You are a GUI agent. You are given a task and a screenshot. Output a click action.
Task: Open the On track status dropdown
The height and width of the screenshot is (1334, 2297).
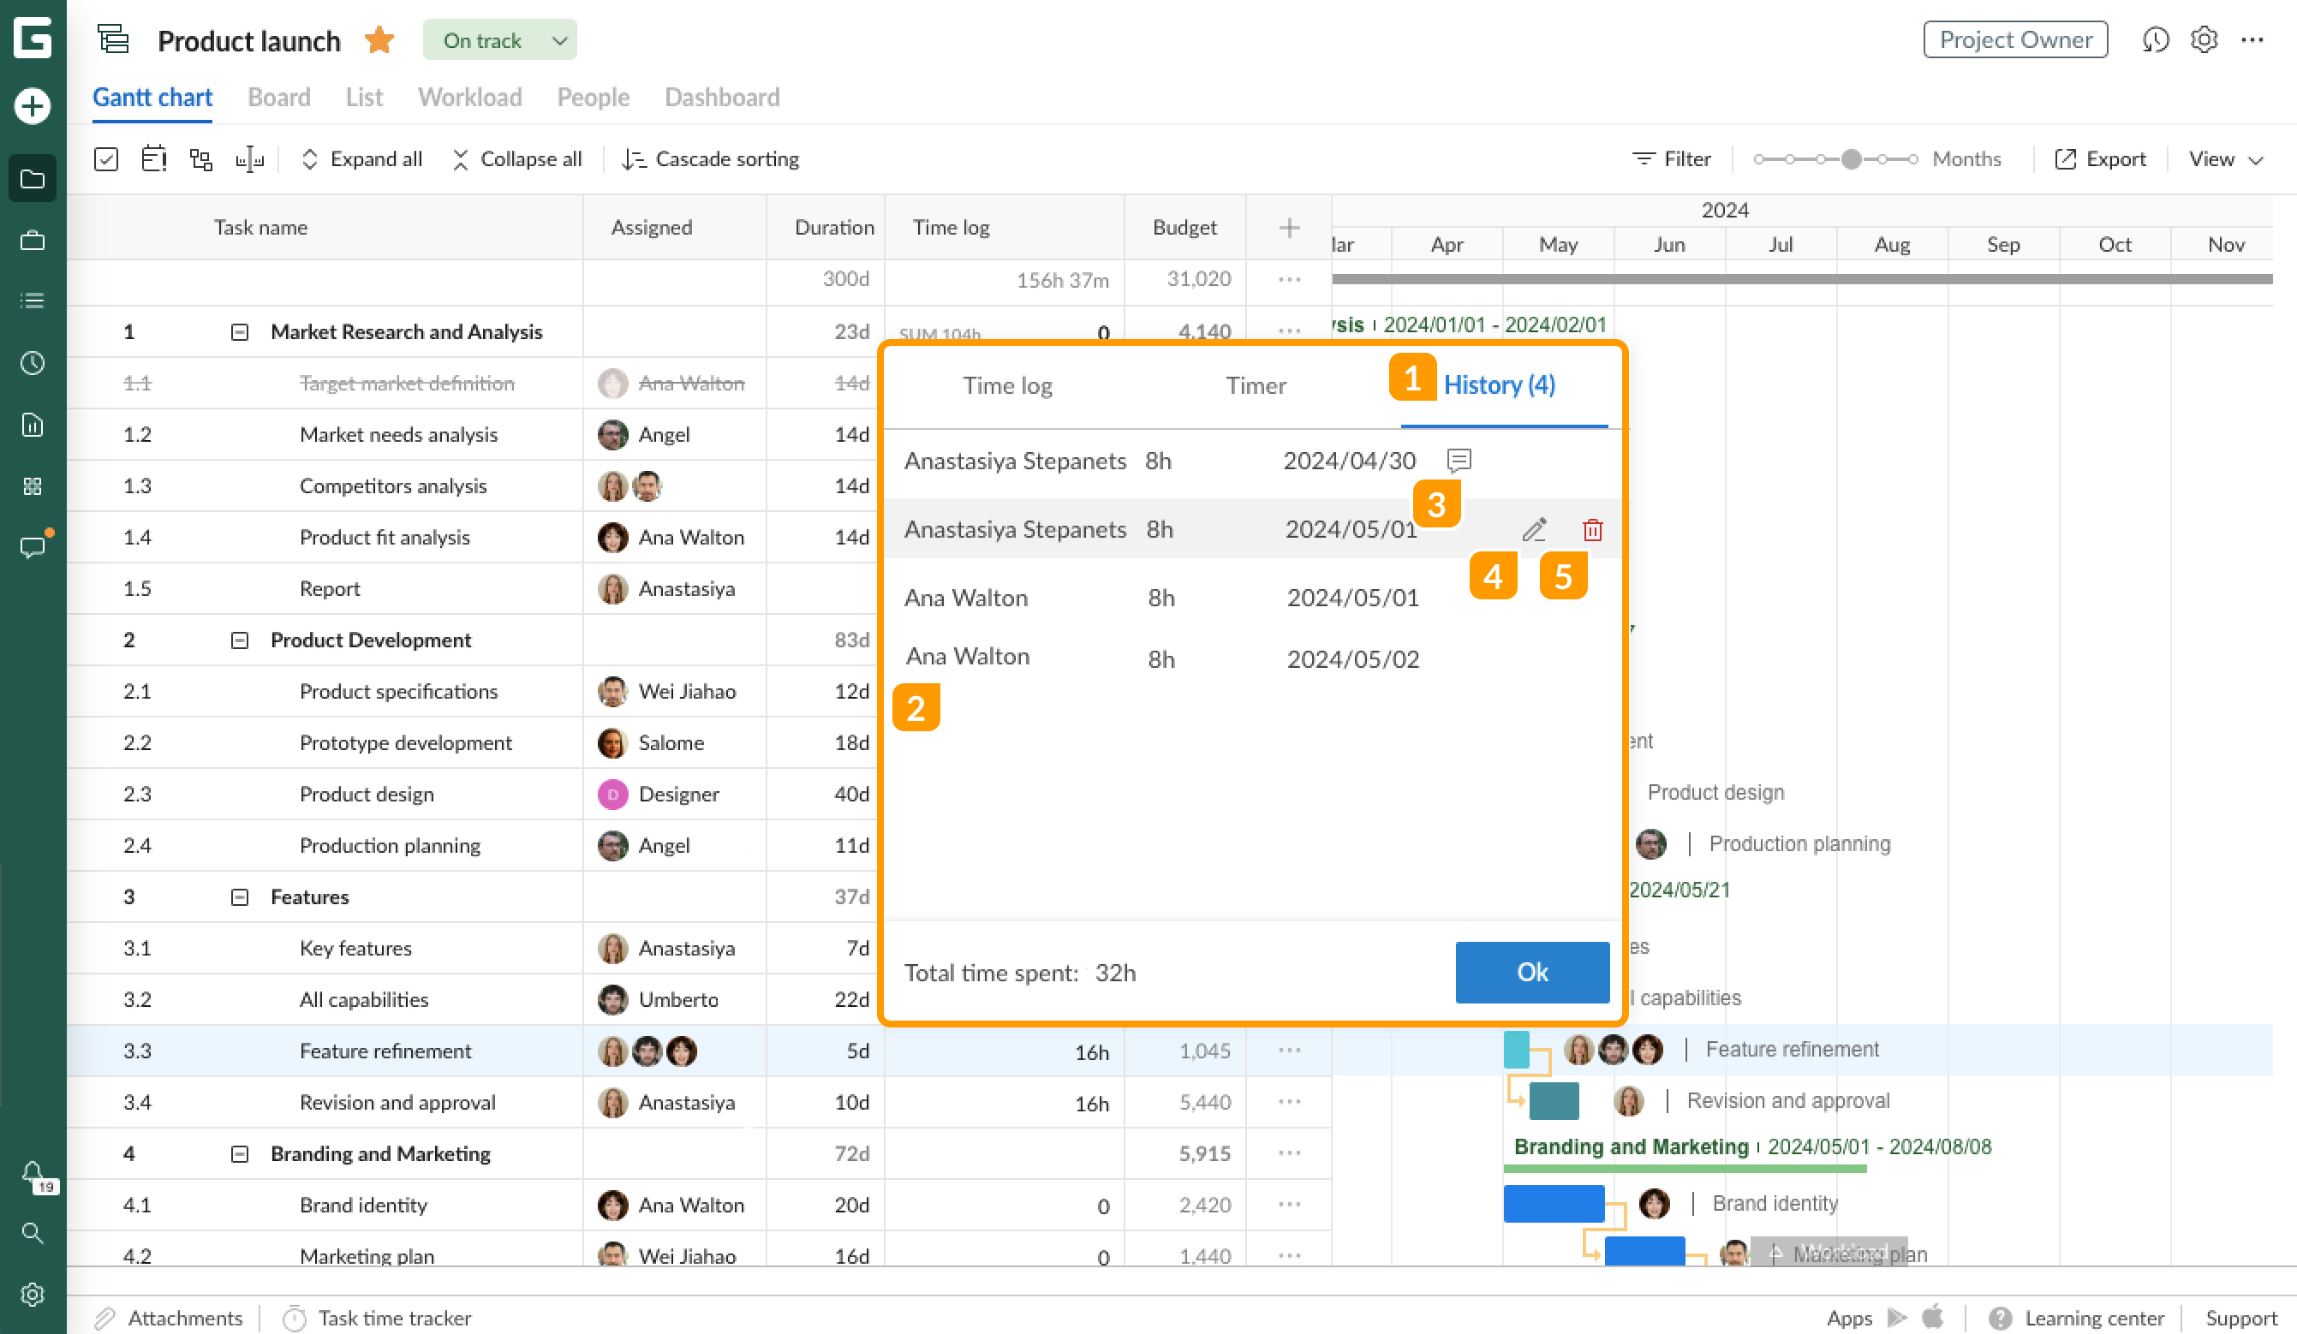(x=499, y=40)
